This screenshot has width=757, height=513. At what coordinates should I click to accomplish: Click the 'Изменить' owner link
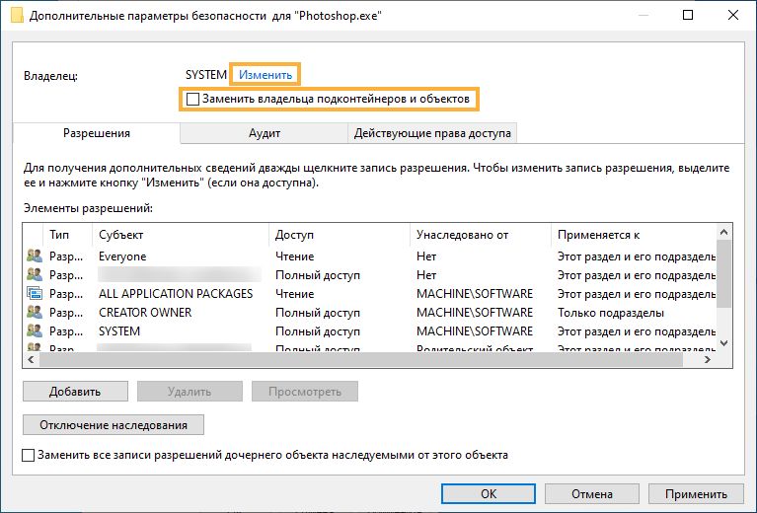pos(265,75)
